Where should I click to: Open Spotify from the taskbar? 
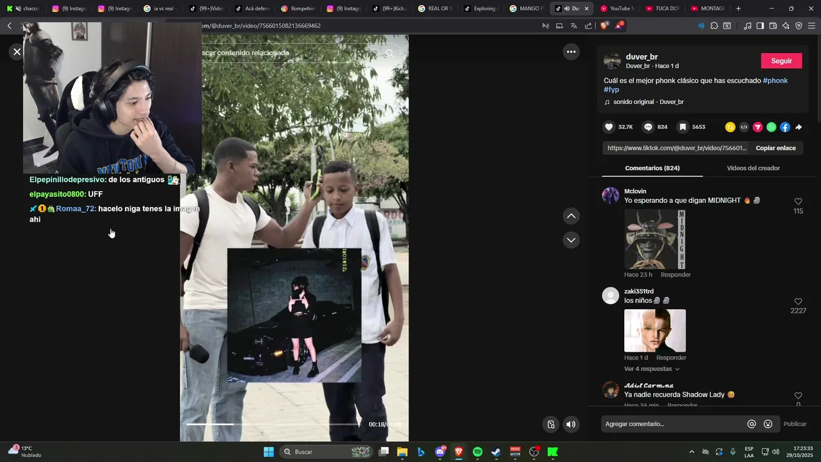coord(477,452)
